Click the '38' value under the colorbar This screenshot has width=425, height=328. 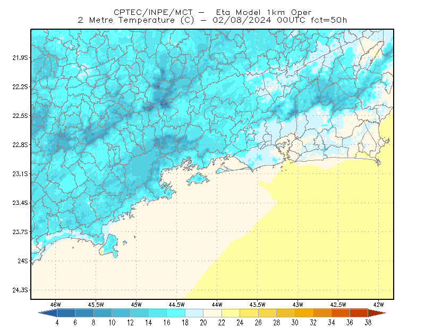[x=368, y=323]
